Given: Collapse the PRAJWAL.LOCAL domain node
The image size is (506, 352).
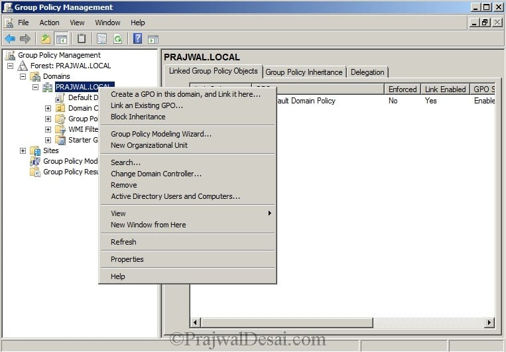Looking at the screenshot, I should pos(36,87).
